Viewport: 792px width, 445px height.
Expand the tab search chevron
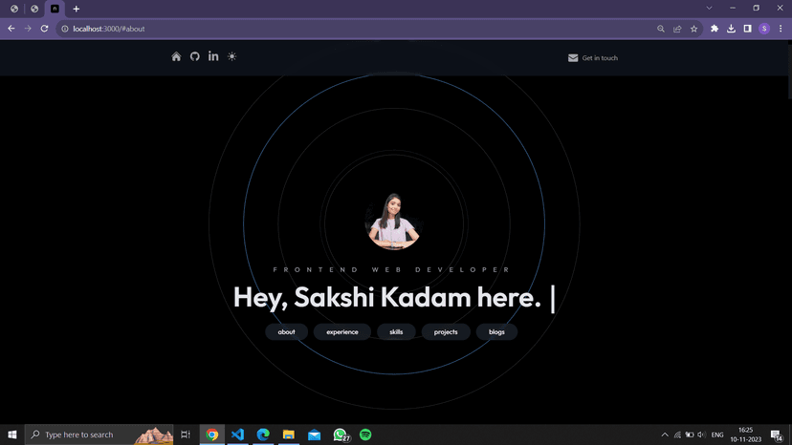point(709,8)
